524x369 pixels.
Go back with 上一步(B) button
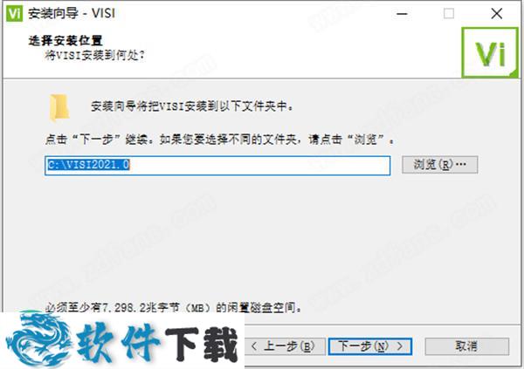click(285, 346)
